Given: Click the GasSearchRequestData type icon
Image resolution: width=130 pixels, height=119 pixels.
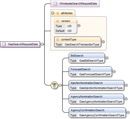Looking at the screenshot, I should [x=4, y=44].
